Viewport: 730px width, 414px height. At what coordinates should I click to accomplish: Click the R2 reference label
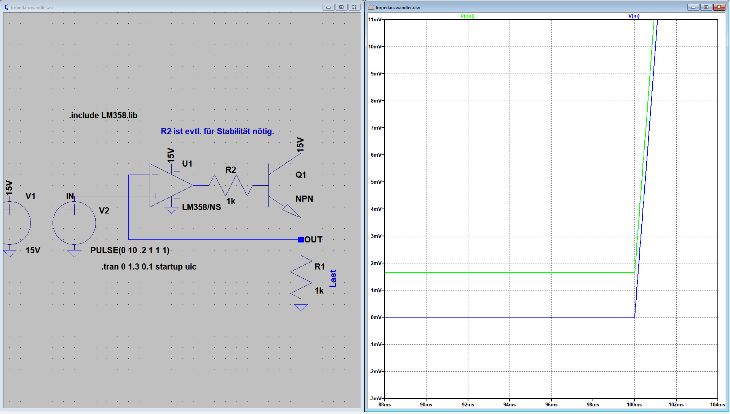coord(231,170)
